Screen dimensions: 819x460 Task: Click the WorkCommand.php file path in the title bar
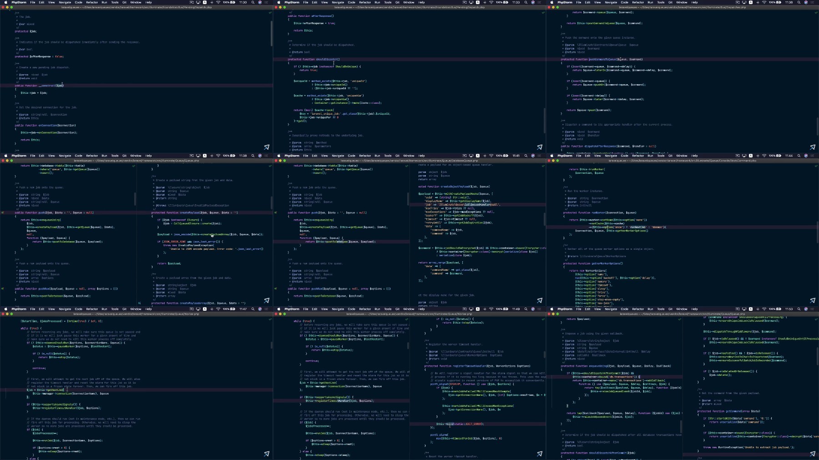(x=682, y=161)
